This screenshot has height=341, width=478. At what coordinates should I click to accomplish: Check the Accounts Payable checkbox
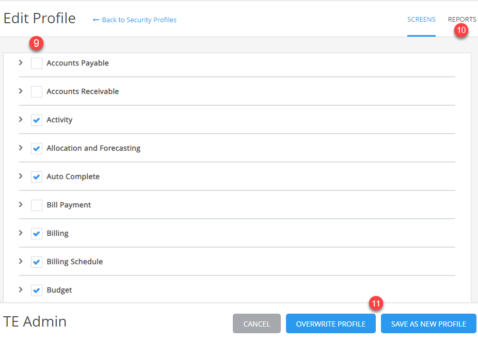click(37, 63)
